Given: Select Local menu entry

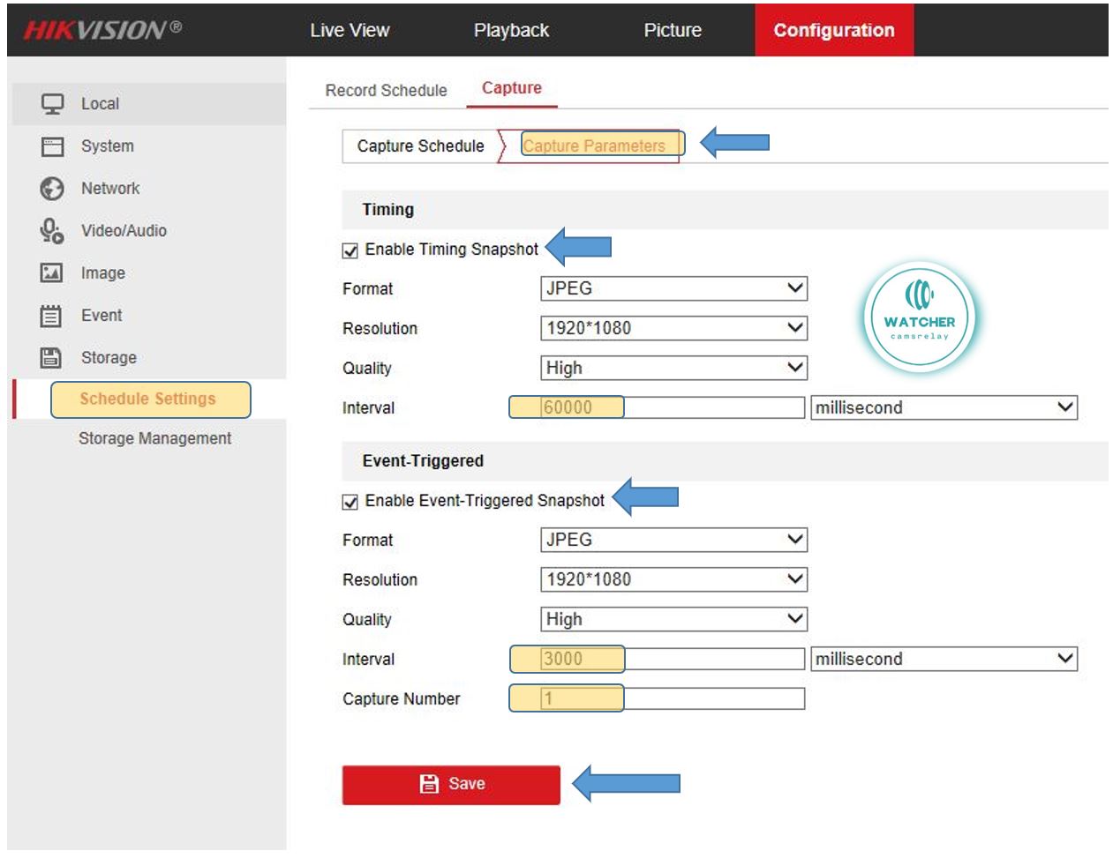Looking at the screenshot, I should [x=149, y=104].
